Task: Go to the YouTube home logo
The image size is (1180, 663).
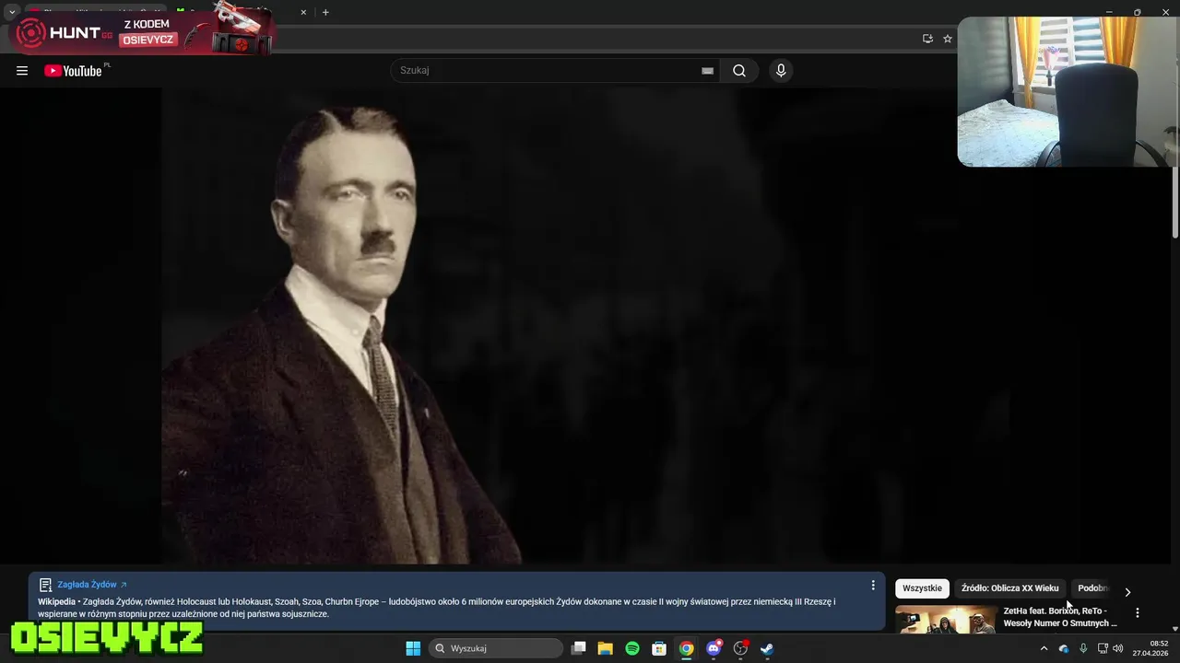Action: (x=73, y=71)
